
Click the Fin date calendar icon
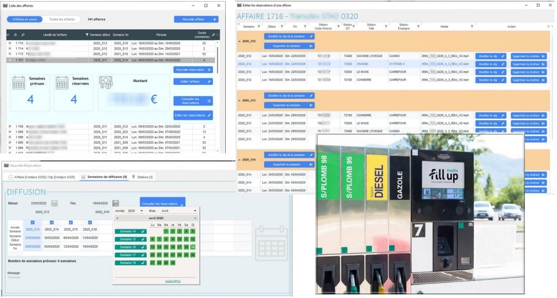(116, 203)
